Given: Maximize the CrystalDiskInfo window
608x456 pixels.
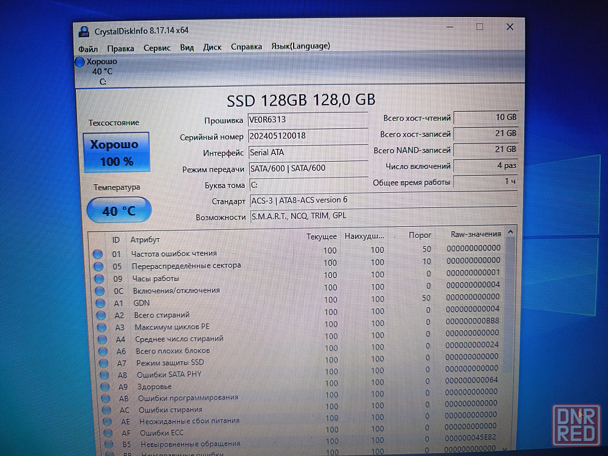Looking at the screenshot, I should click(x=480, y=27).
